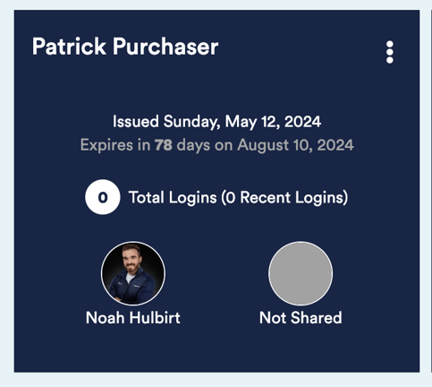Click May 12, 2024 in the issued line
Image resolution: width=432 pixels, height=387 pixels.
tap(273, 122)
